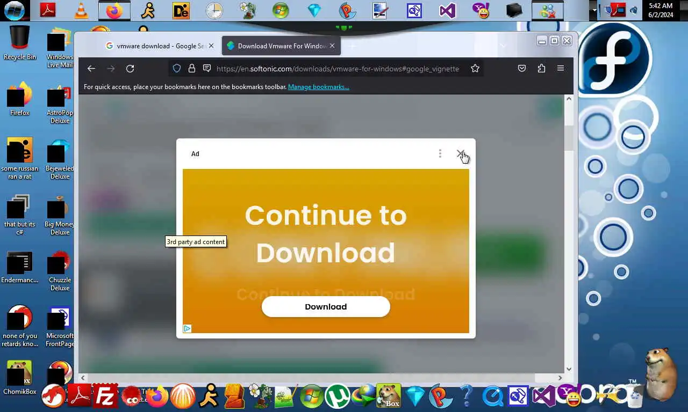This screenshot has width=688, height=412.
Task: Select the Windows Live Mail desktop icon
Action: point(60,48)
